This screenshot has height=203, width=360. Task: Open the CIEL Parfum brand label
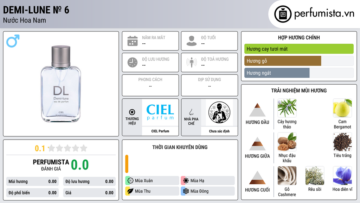[160, 131]
